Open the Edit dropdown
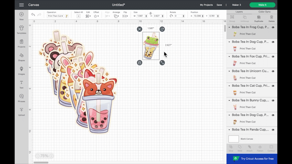 point(88,16)
